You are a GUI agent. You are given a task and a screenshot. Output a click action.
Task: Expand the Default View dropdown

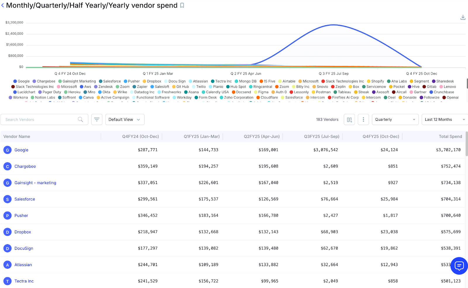(125, 119)
